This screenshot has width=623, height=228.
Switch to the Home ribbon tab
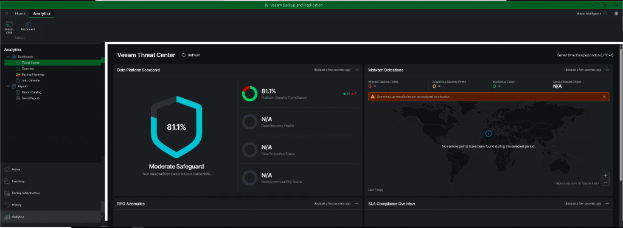[20, 13]
